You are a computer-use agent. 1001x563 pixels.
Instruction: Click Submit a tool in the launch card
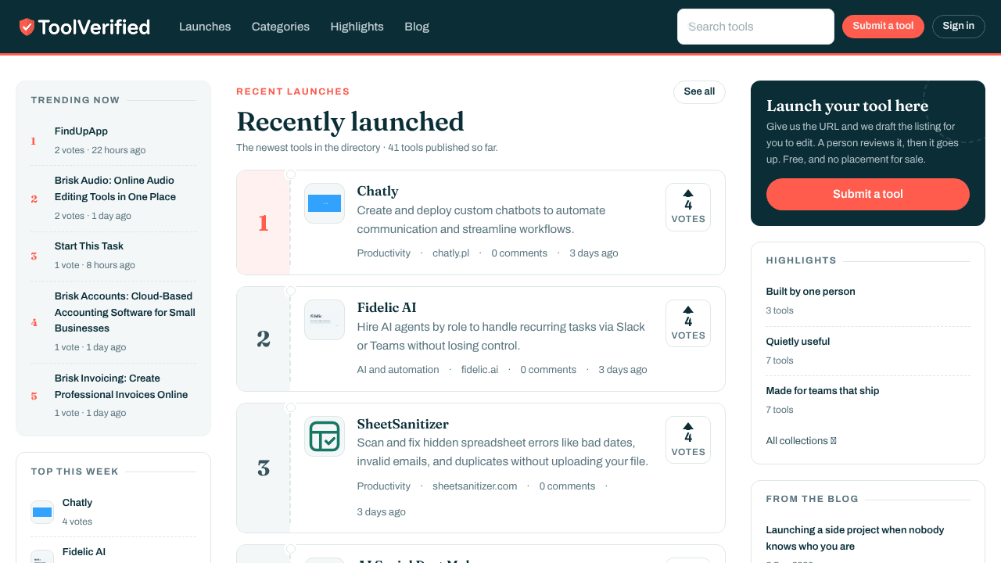click(868, 194)
